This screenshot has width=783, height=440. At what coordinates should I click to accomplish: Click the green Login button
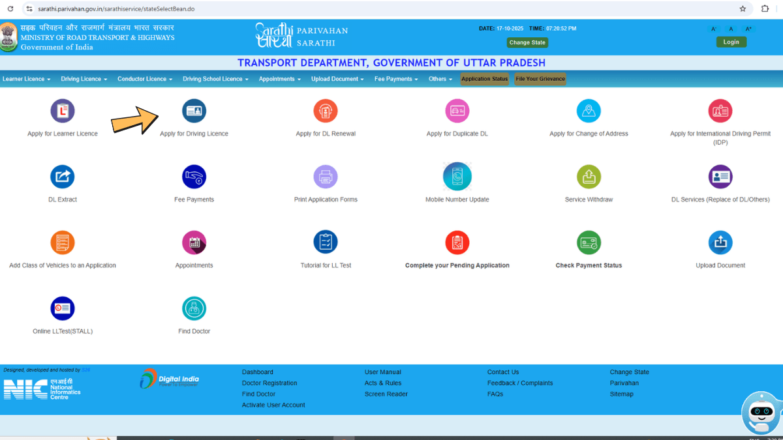pos(731,42)
